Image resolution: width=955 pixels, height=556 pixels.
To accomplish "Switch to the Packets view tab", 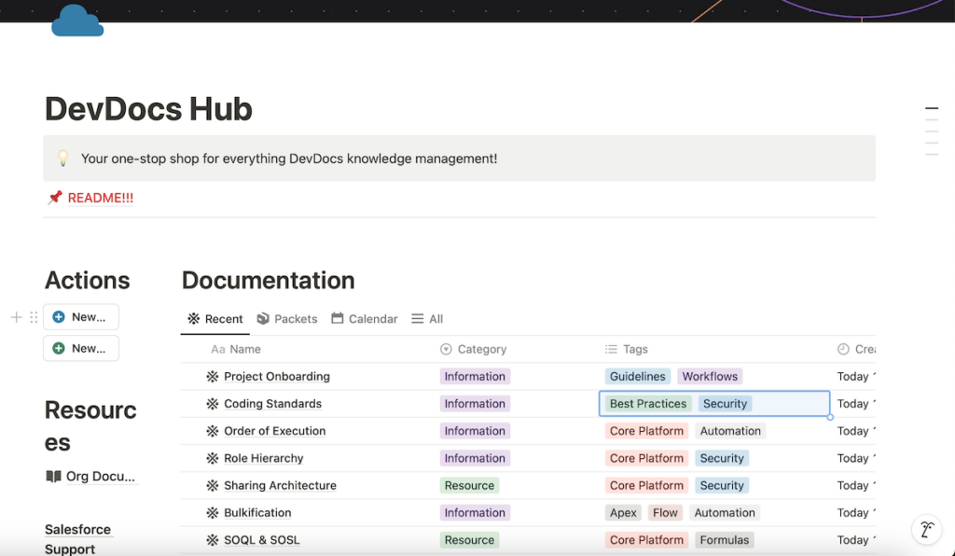I will (287, 318).
